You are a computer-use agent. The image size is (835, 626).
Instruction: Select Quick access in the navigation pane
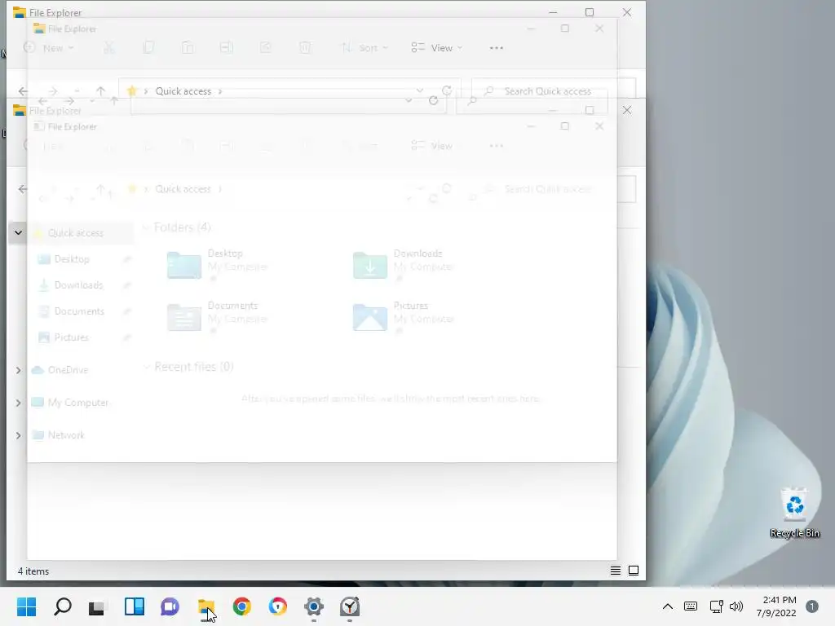[x=76, y=232]
